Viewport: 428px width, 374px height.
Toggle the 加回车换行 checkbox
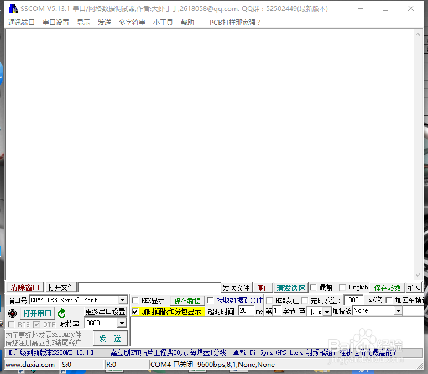[x=389, y=301]
